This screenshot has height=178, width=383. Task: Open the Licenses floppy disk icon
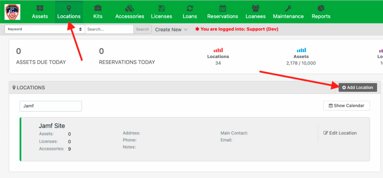pyautogui.click(x=162, y=8)
